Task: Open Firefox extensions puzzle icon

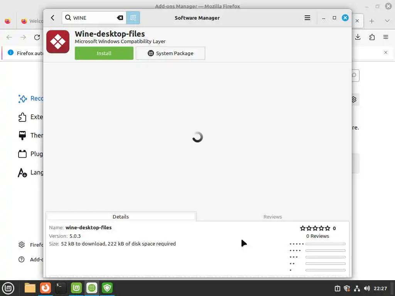Action: (x=372, y=37)
